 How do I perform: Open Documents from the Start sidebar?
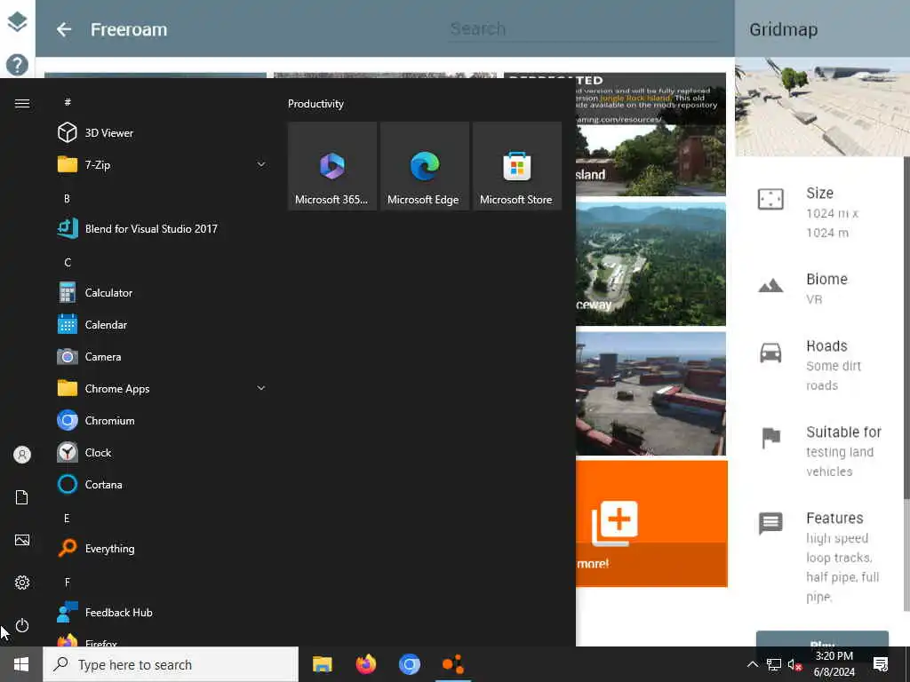click(22, 497)
